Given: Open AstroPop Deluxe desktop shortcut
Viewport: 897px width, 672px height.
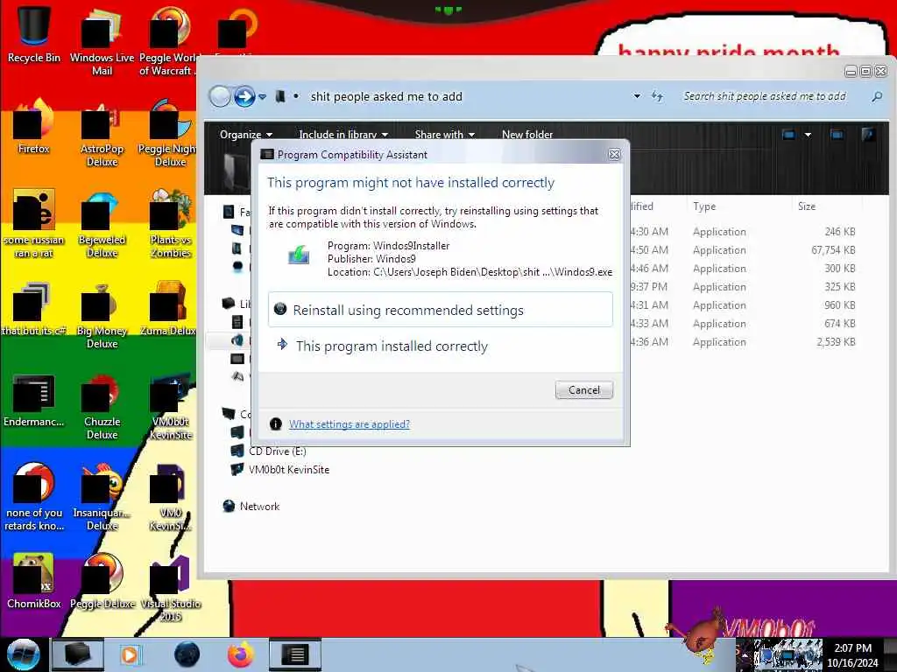Looking at the screenshot, I should [102, 133].
